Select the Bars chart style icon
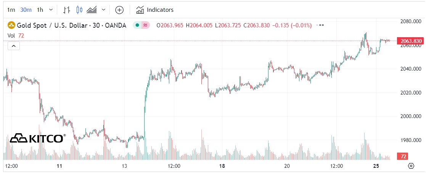Image resolution: width=426 pixels, height=175 pixels. click(67, 10)
